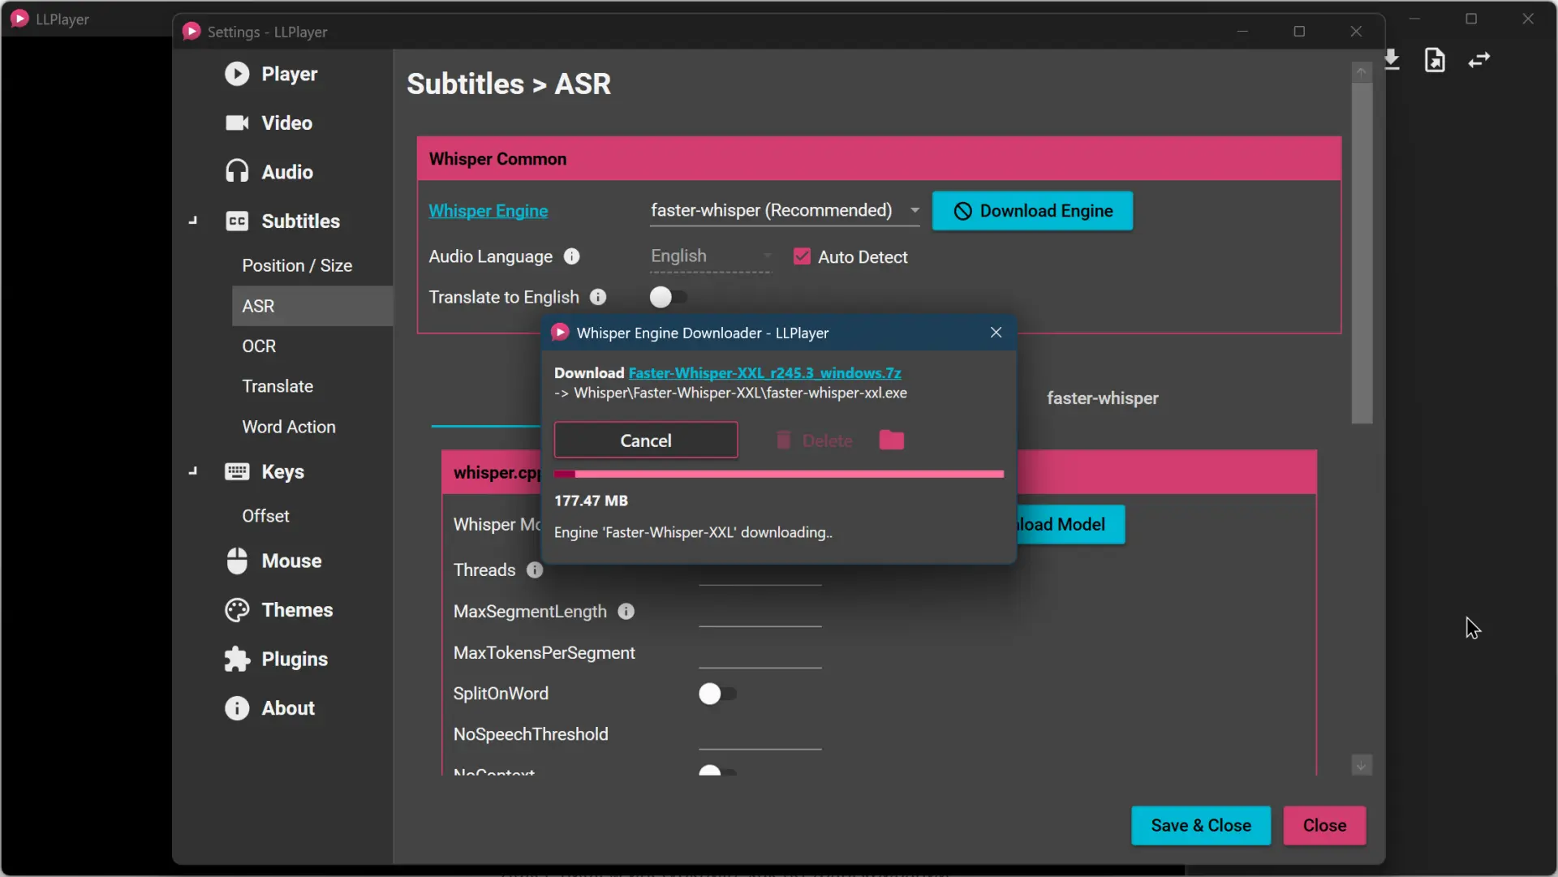
Task: Select the ASR page in sidebar
Action: point(312,306)
